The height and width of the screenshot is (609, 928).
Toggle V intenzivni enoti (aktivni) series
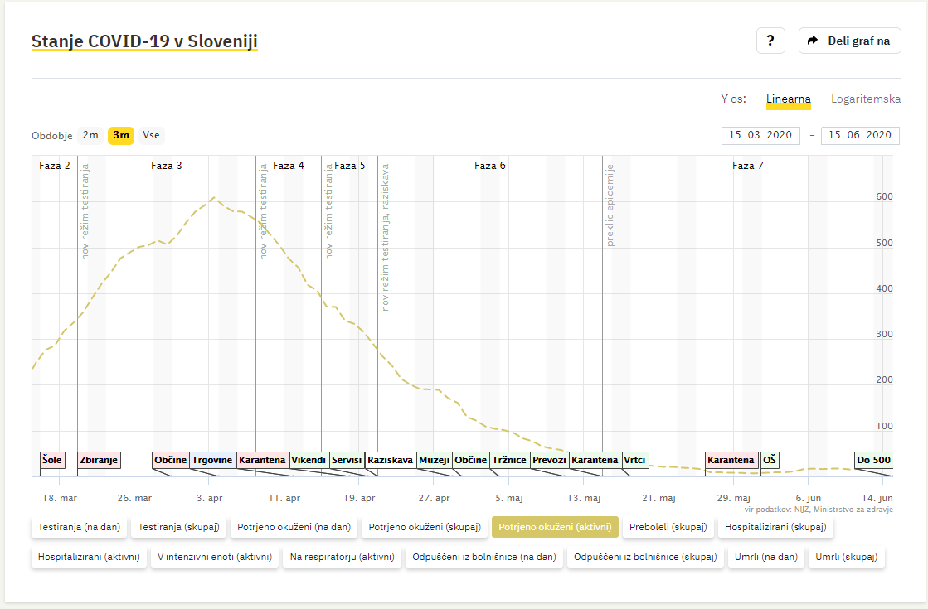point(215,556)
